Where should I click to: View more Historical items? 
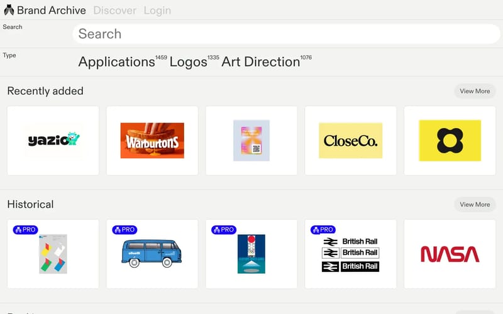coord(475,204)
